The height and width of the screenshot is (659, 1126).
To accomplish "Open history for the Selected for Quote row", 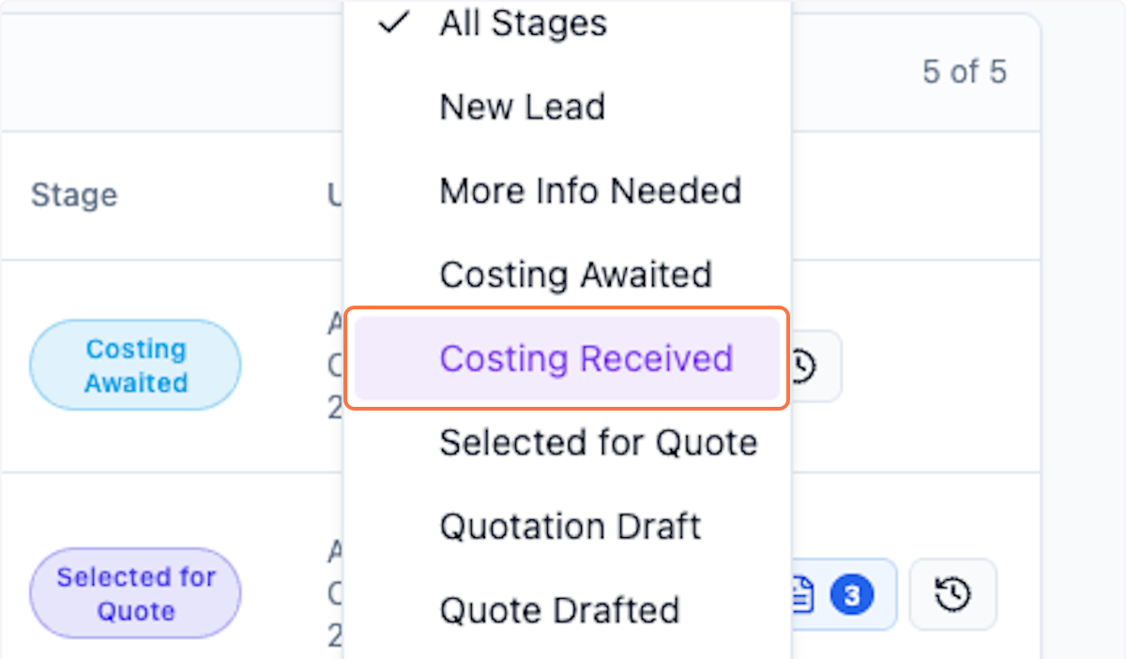I will tap(953, 594).
